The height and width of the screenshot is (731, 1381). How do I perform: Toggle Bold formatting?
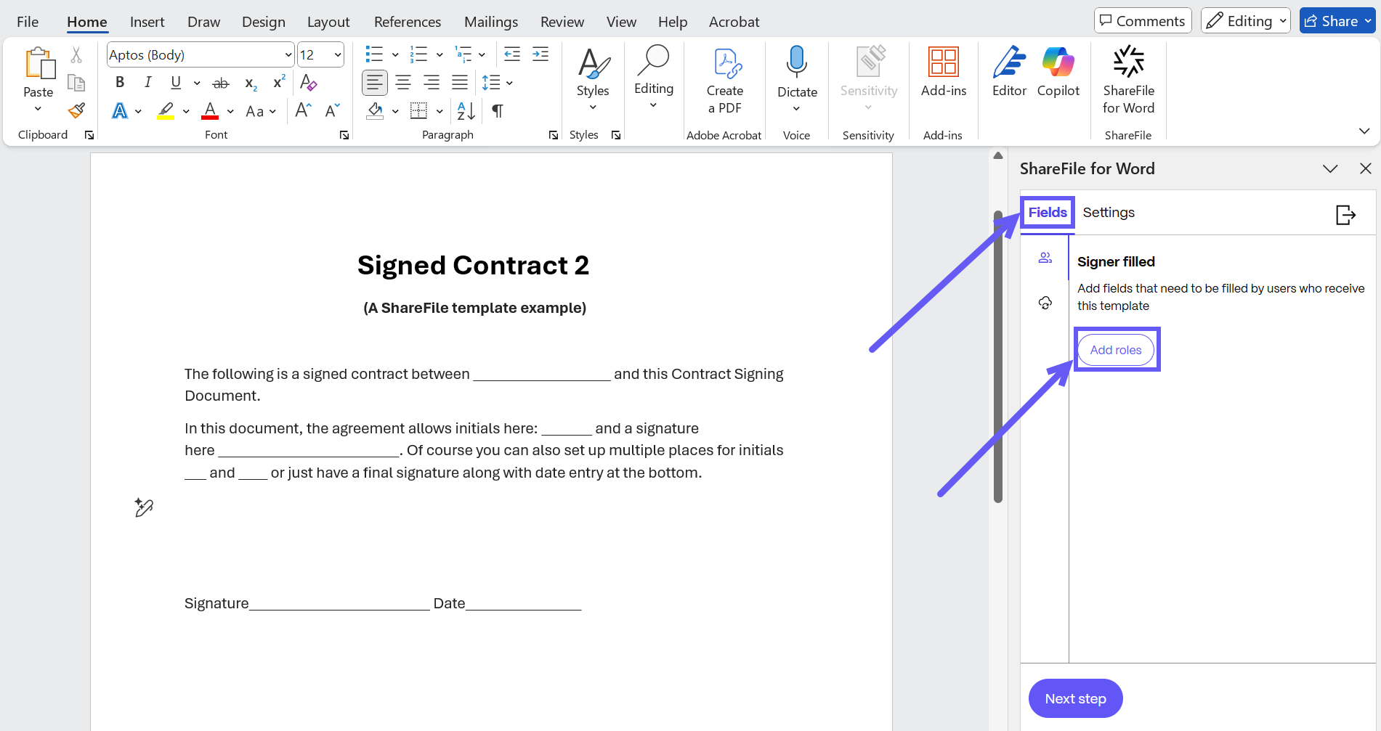120,82
